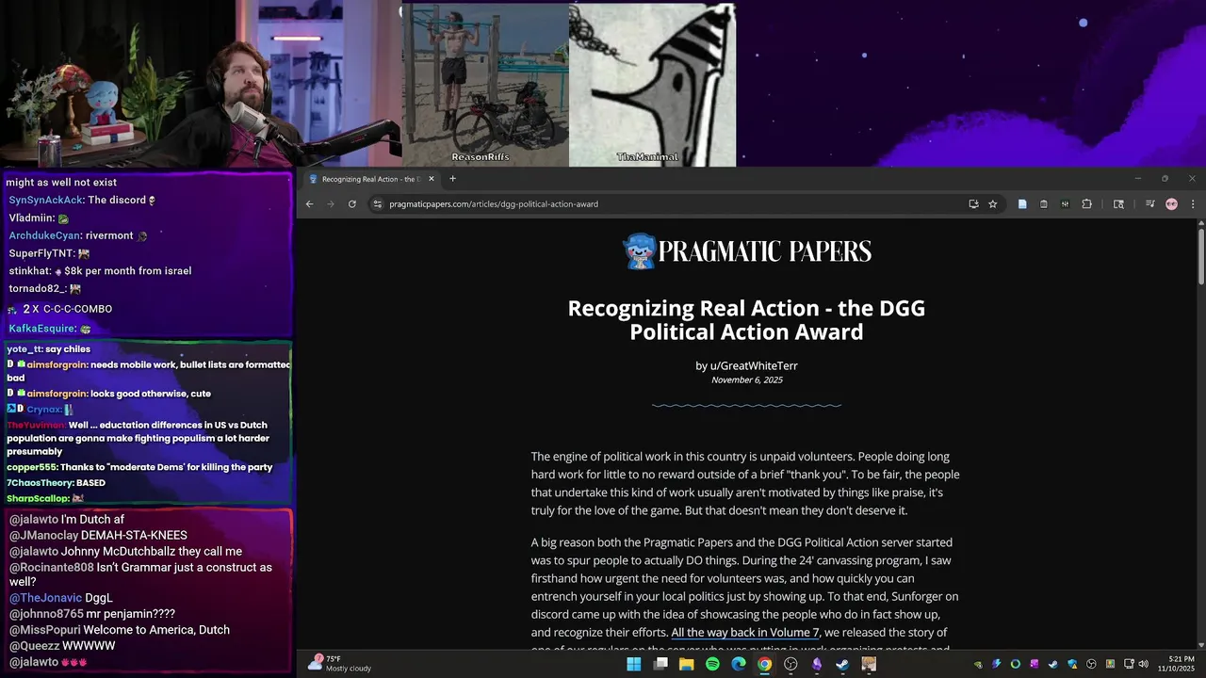
Task: Open the Windows Start menu
Action: point(634,664)
